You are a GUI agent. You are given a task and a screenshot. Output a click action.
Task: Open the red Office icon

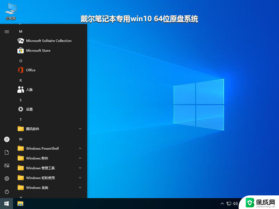point(21,70)
